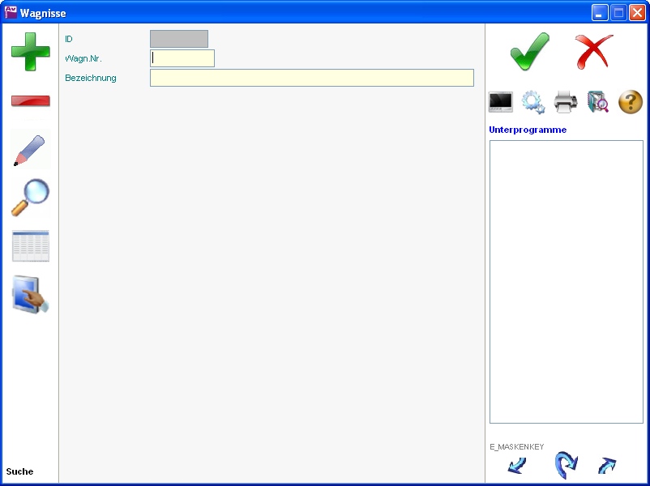Focus the Wagn.Nr. input field

pos(182,58)
